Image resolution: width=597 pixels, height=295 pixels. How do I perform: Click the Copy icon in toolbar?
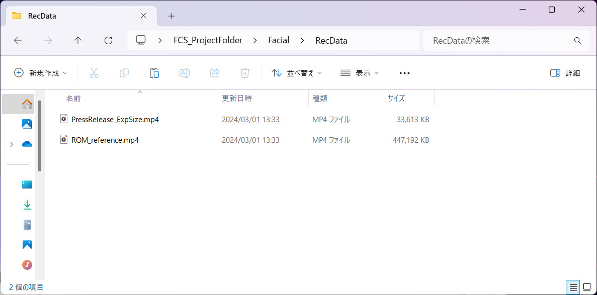tap(124, 73)
